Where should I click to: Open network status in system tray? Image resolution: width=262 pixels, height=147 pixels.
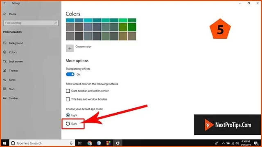233,143
